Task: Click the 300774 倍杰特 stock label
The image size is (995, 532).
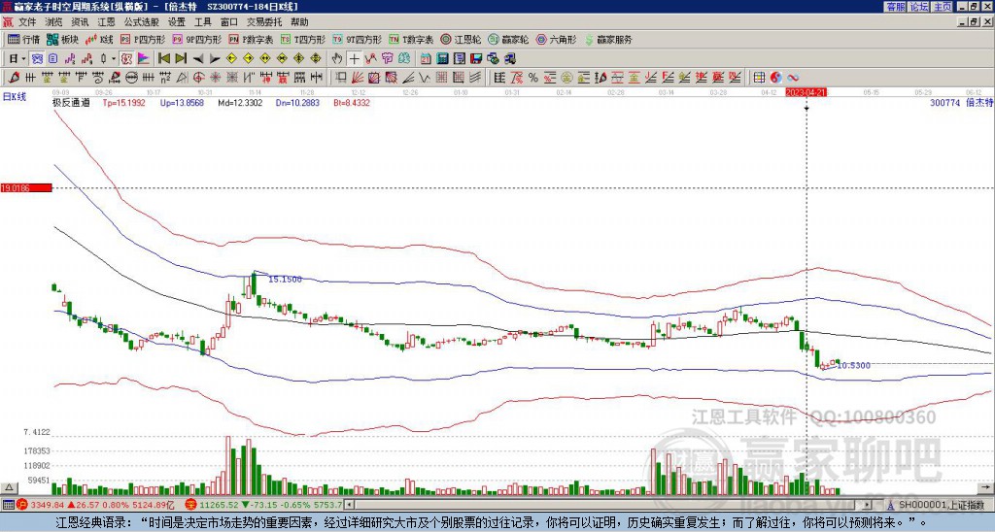Action: click(x=961, y=102)
